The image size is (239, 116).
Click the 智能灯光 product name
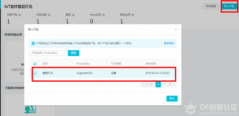(x=47, y=73)
